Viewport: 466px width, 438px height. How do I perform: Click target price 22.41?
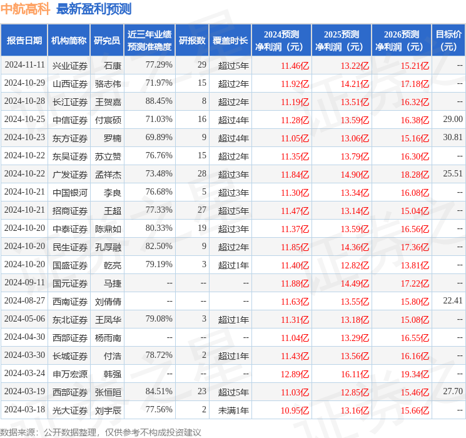tap(453, 300)
